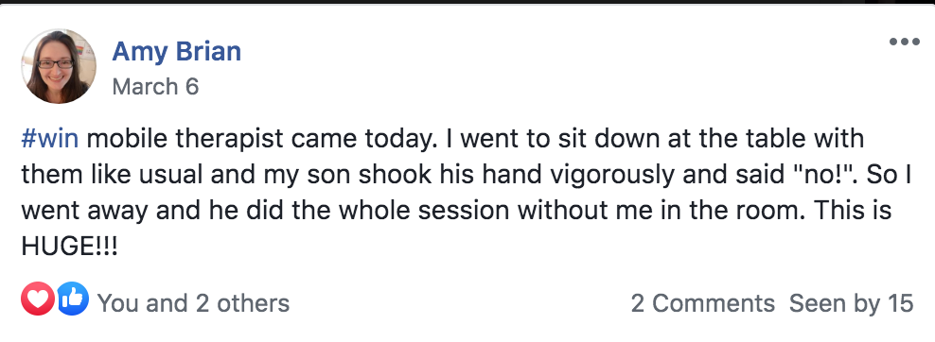Open the March 6 post timestamp
Screen dimensions: 935x342
coord(155,87)
